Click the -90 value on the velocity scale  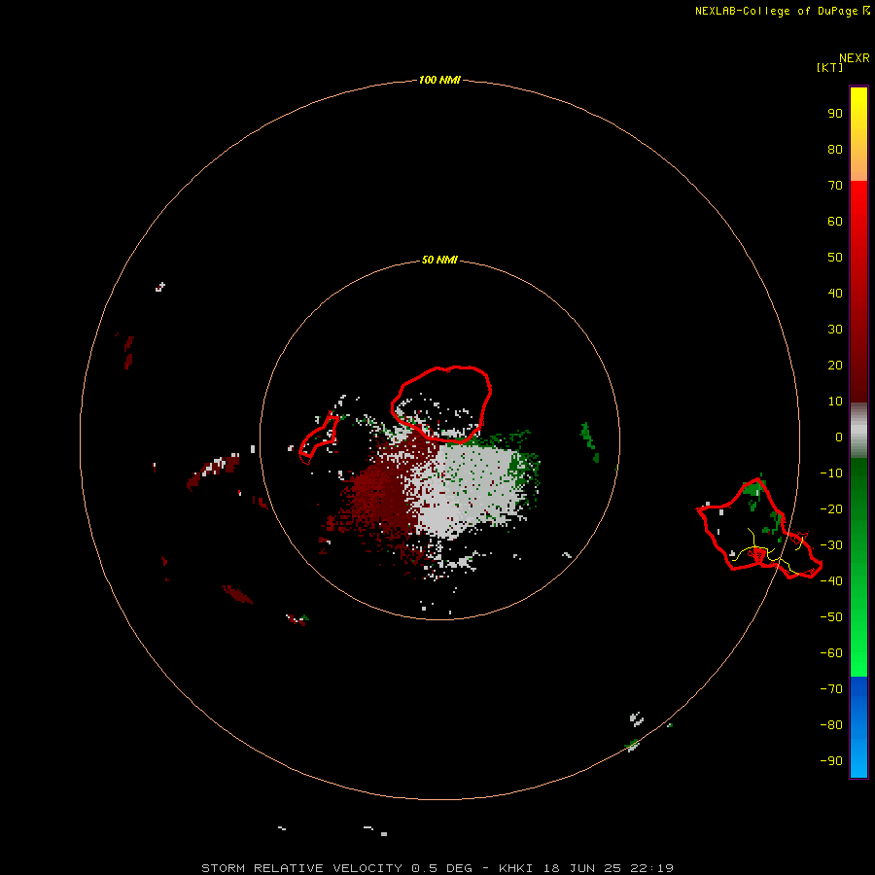(831, 761)
